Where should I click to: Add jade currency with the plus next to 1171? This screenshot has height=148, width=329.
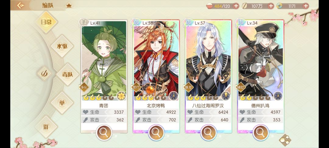[x=306, y=6]
